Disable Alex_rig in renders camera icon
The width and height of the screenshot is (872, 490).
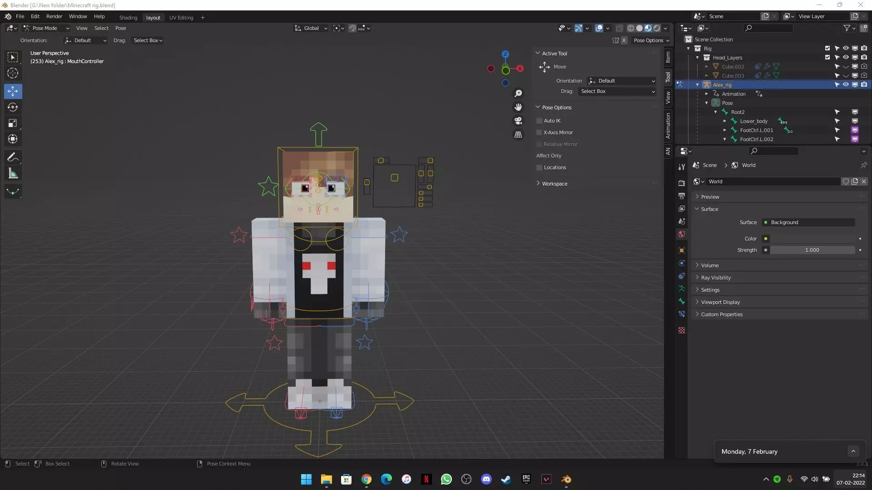(x=864, y=84)
